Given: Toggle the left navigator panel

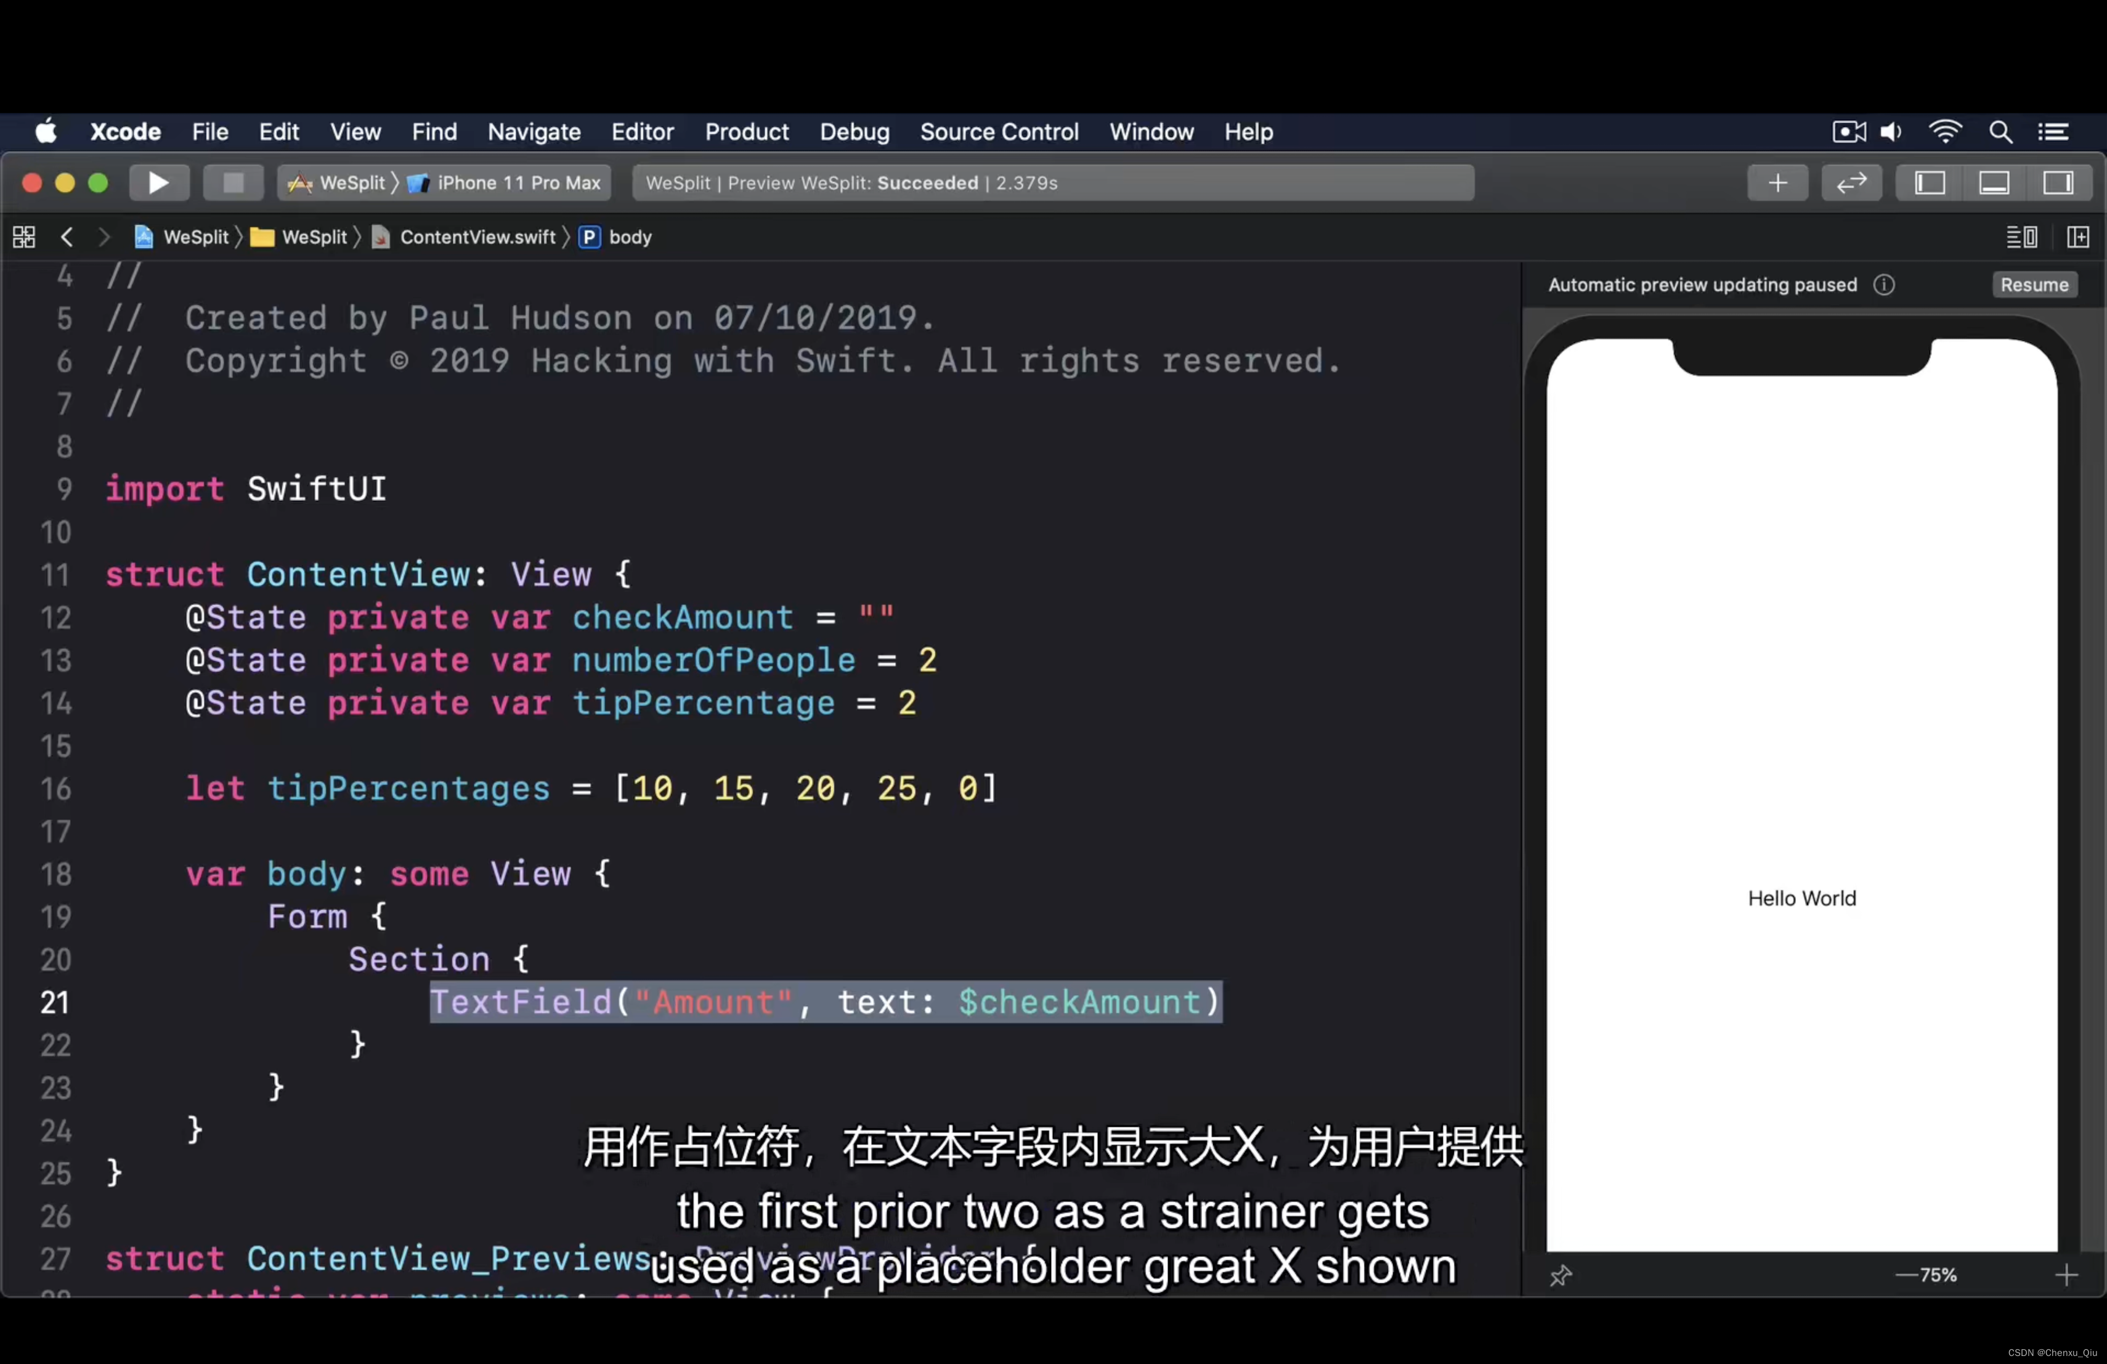Looking at the screenshot, I should click(x=1930, y=183).
